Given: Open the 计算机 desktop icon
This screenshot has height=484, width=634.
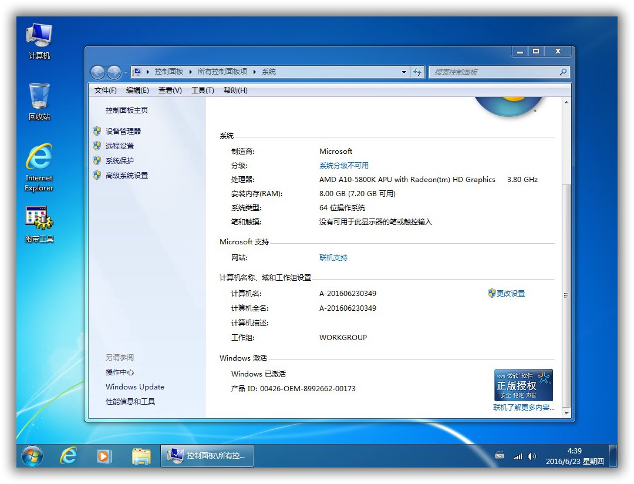Looking at the screenshot, I should pyautogui.click(x=39, y=41).
